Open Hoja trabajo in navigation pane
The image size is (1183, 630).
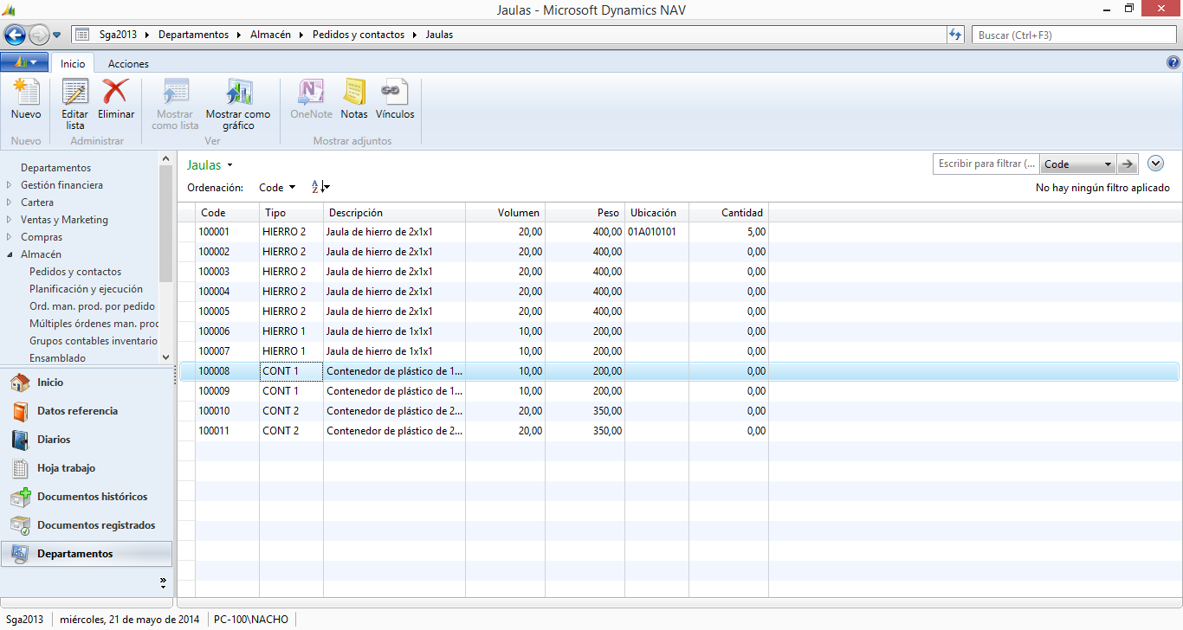(87, 468)
